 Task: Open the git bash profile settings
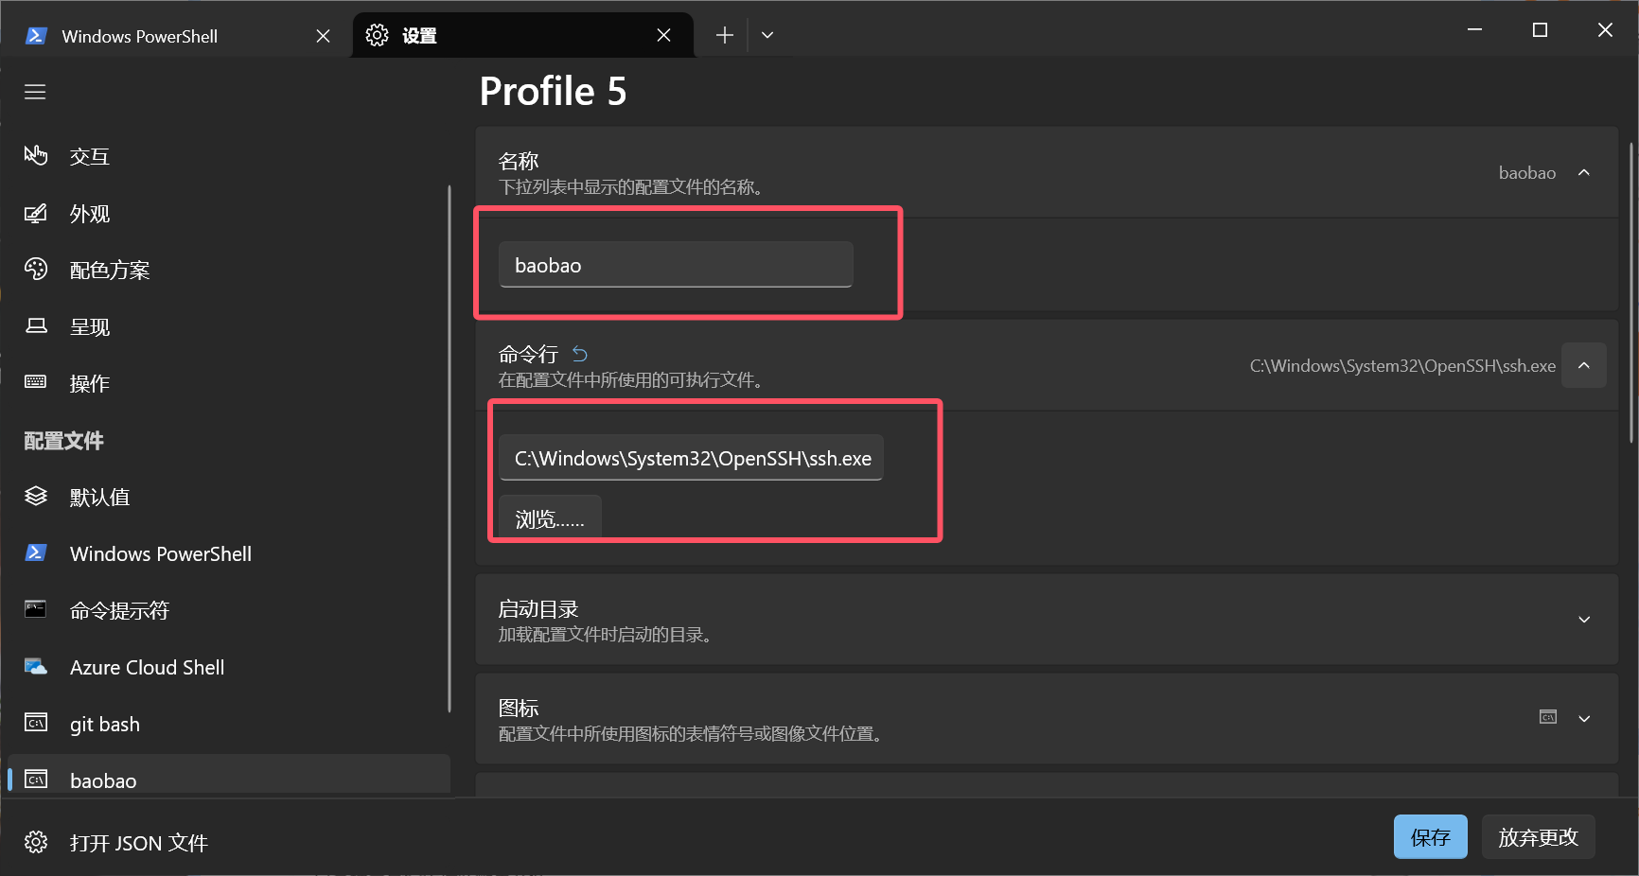pyautogui.click(x=105, y=725)
